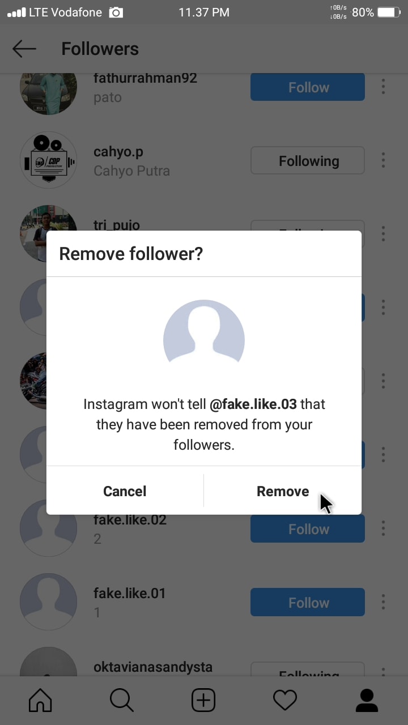Open fake.like.01 username
408x725 pixels.
click(x=129, y=593)
